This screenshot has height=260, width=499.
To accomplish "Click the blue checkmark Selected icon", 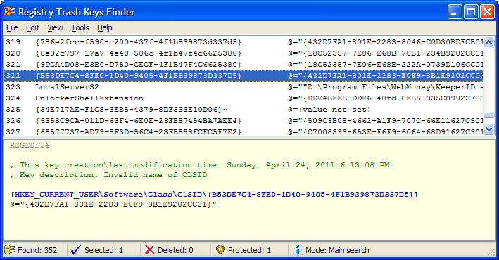I will 76,250.
